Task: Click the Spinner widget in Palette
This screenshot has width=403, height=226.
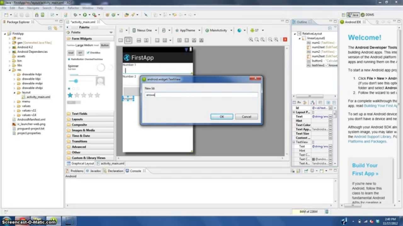Action: coord(73,67)
